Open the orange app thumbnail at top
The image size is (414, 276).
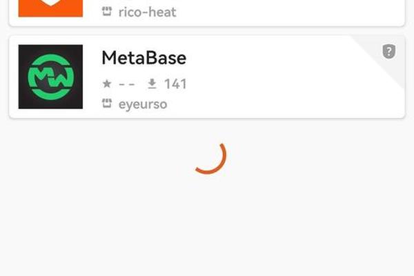(50, 8)
